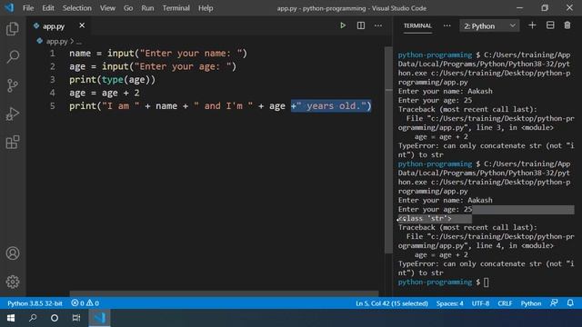Viewport: 582px width, 327px height.
Task: Open the Help menu
Action: [x=206, y=8]
